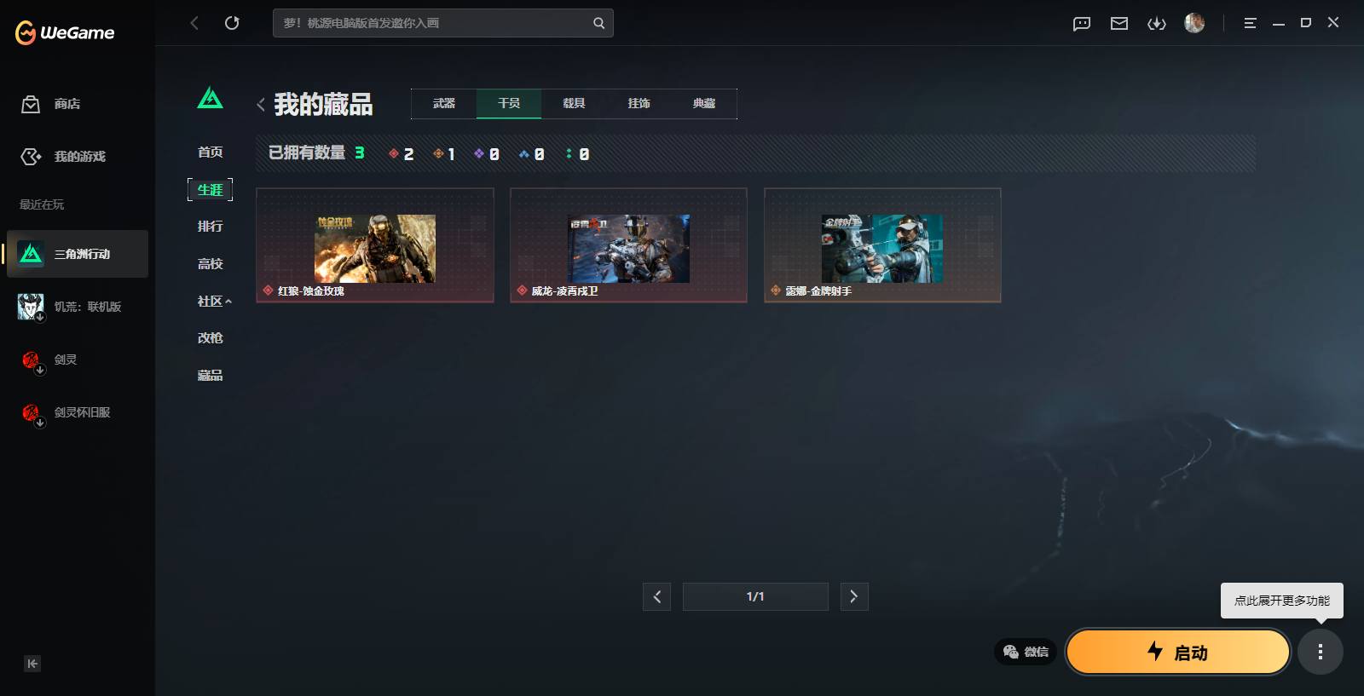Switch to the 武器 tab
The height and width of the screenshot is (696, 1364).
tap(443, 103)
